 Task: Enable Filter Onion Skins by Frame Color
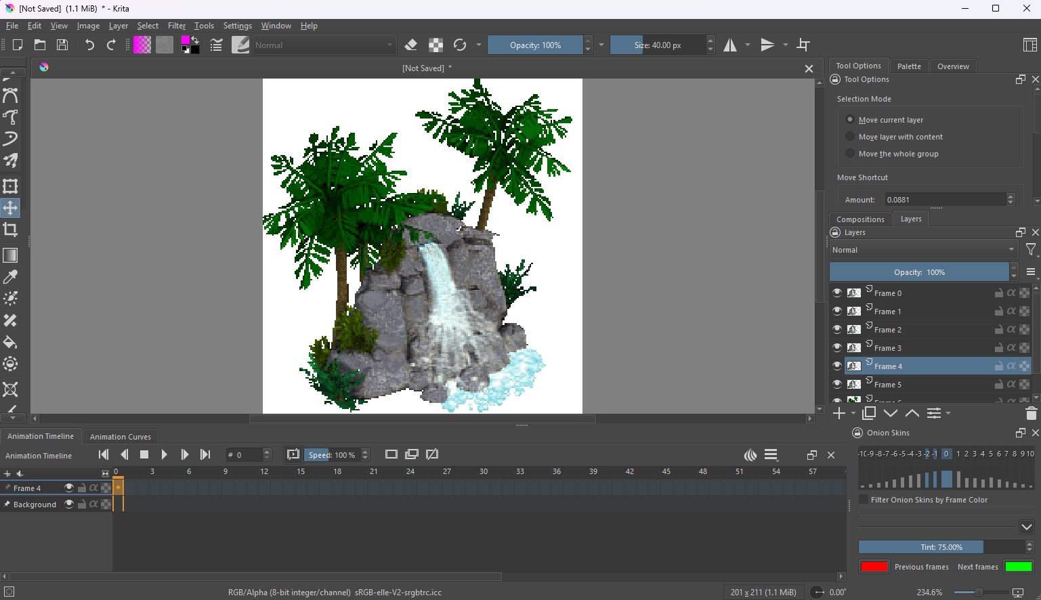864,500
